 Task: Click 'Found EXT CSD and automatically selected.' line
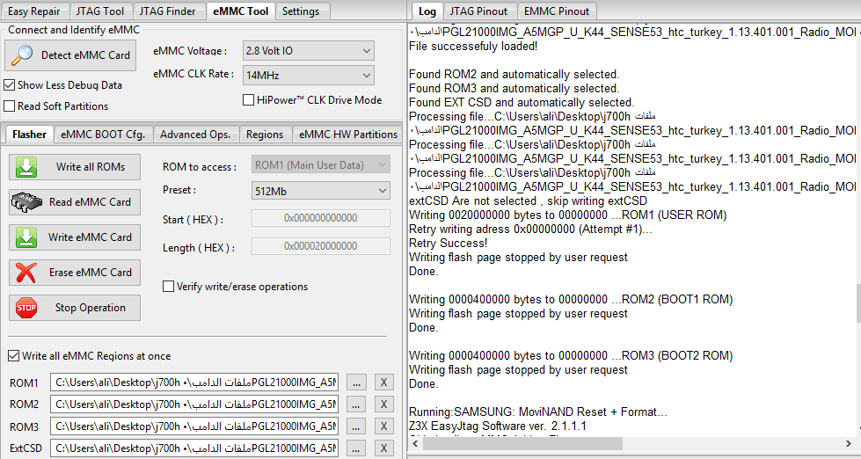[522, 102]
